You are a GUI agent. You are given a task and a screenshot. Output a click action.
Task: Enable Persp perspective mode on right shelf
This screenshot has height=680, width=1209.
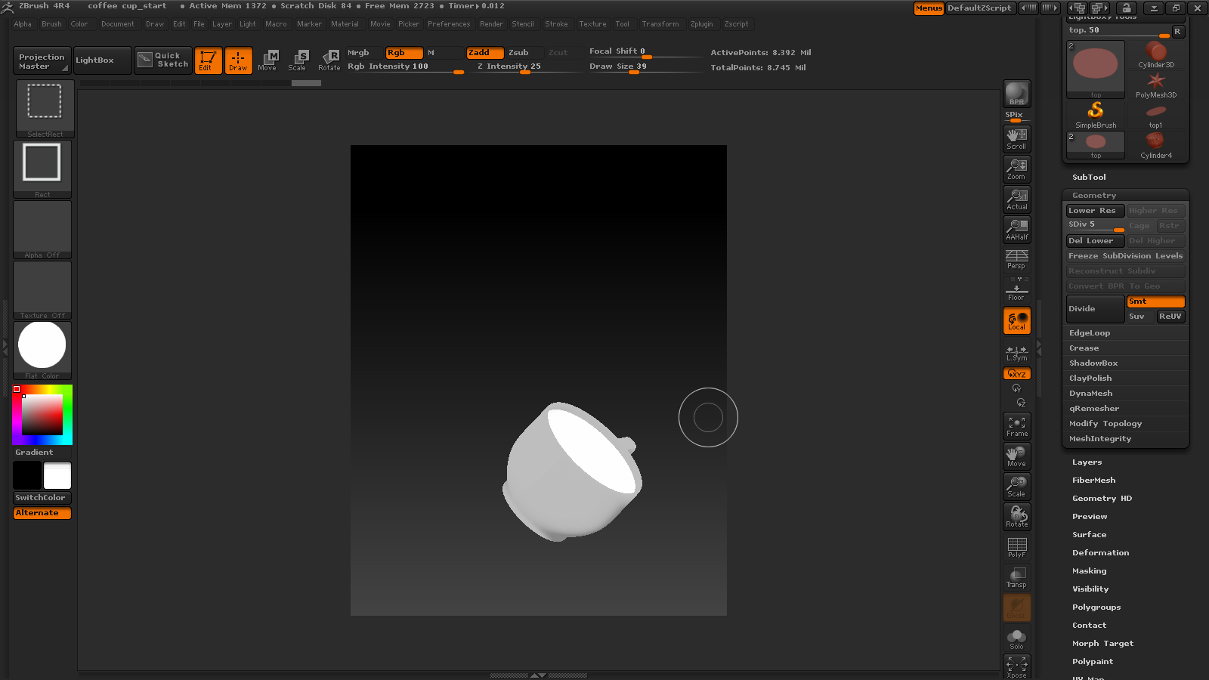tap(1016, 259)
